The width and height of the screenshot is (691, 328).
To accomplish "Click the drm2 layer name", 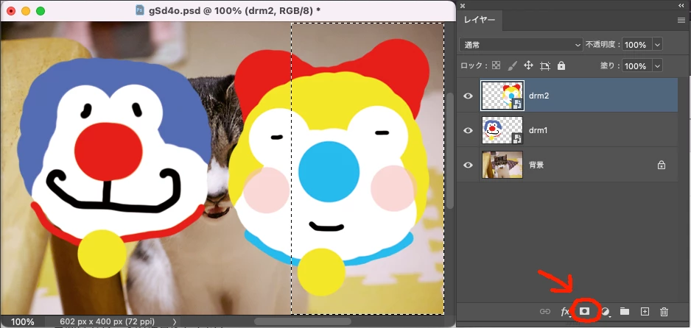I will coord(539,96).
